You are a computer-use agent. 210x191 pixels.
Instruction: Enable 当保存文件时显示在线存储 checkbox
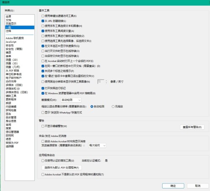point(43,56)
